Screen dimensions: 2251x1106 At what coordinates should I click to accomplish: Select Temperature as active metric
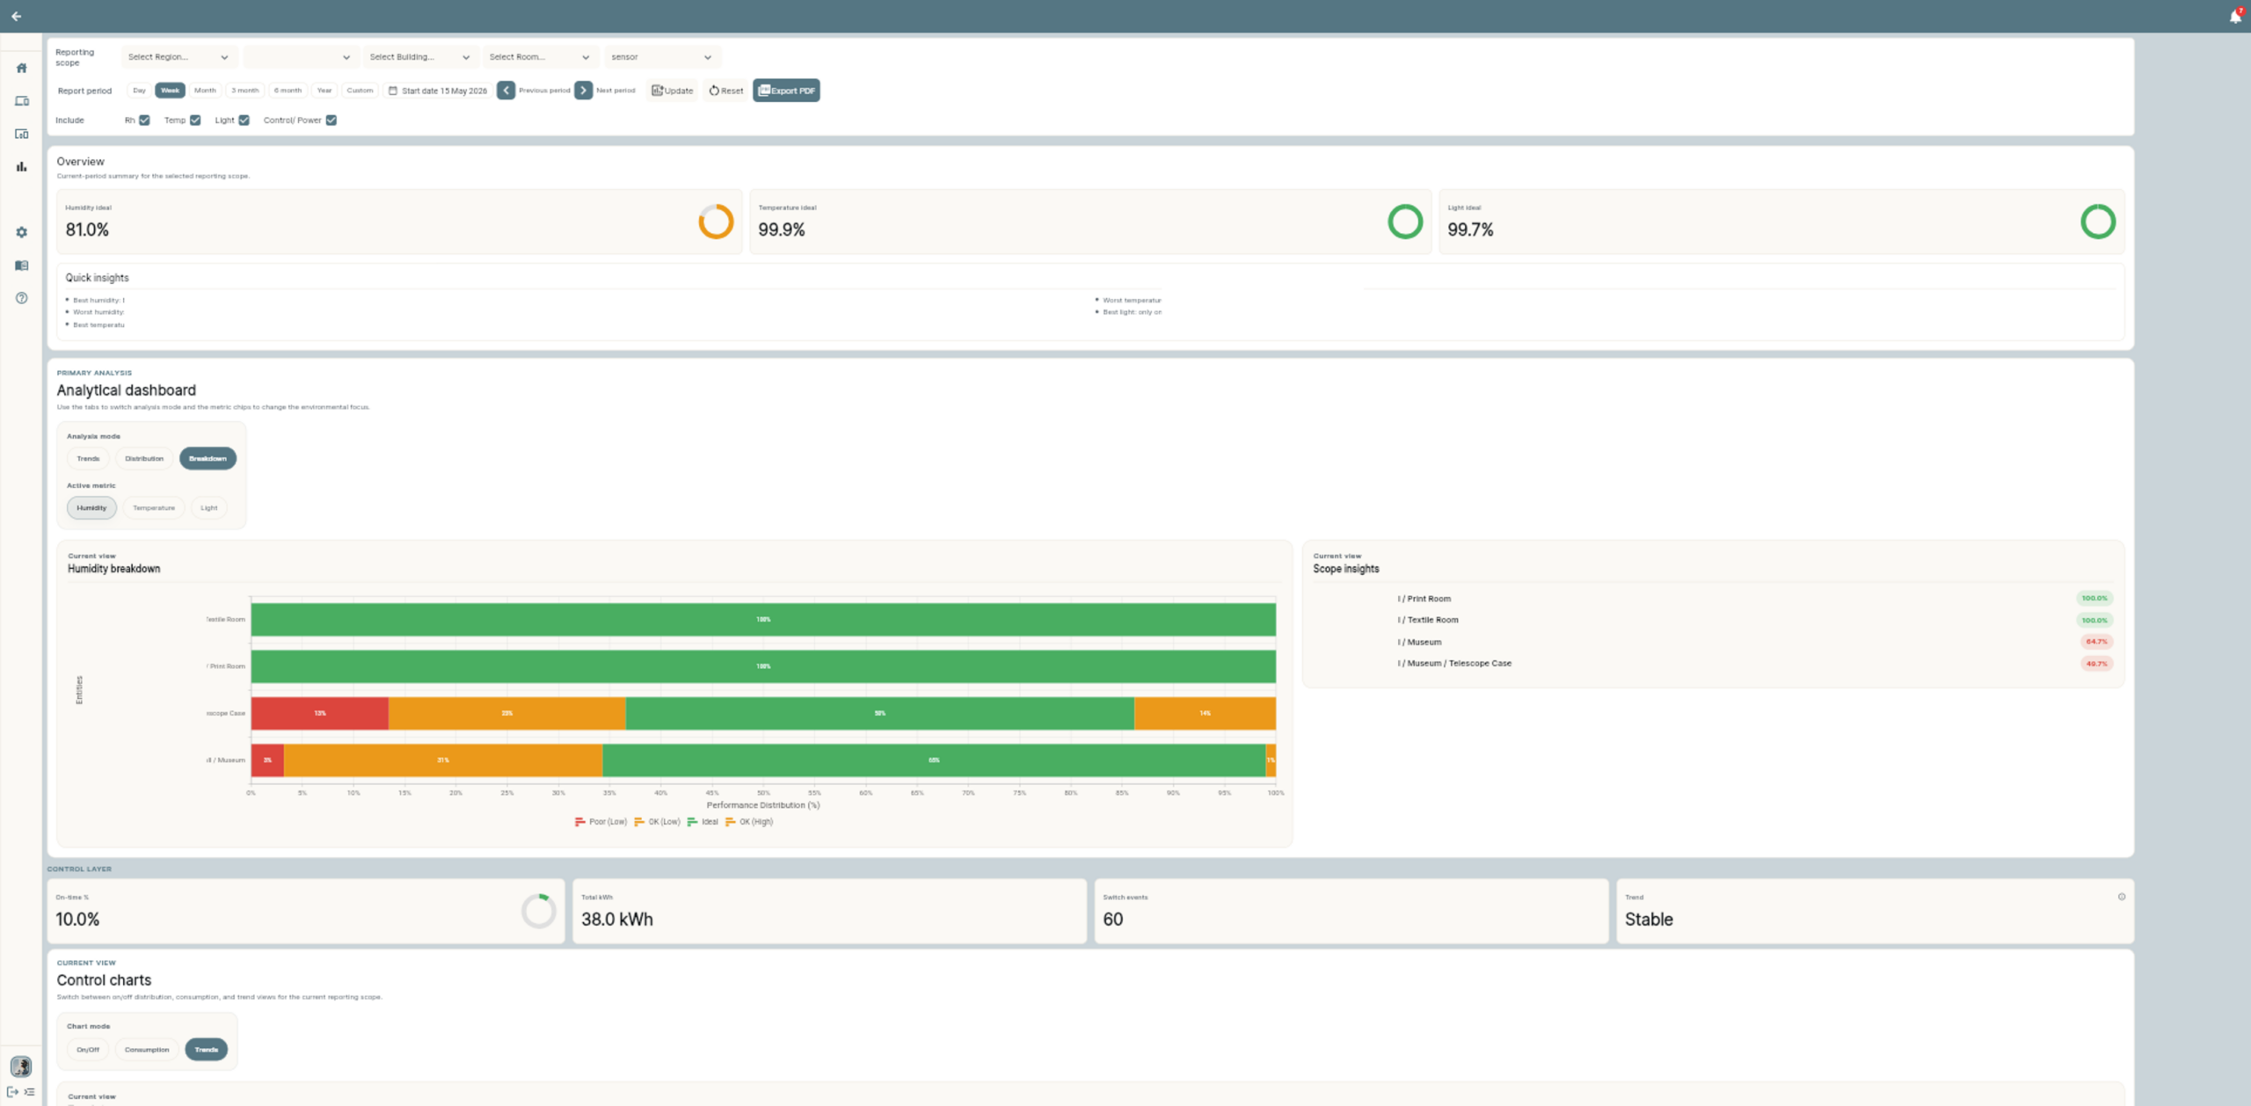coord(154,507)
